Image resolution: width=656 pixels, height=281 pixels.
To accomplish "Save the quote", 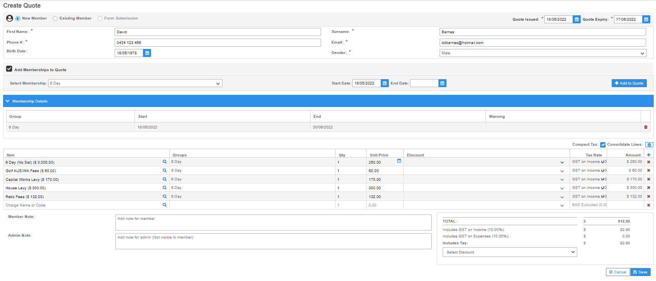I will coord(640,272).
